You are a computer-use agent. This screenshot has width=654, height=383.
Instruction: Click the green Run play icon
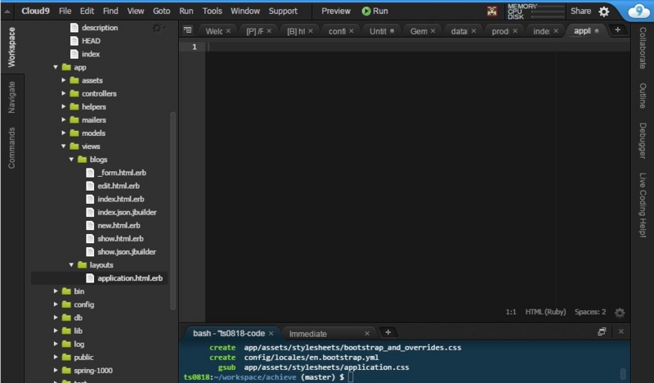coord(366,11)
